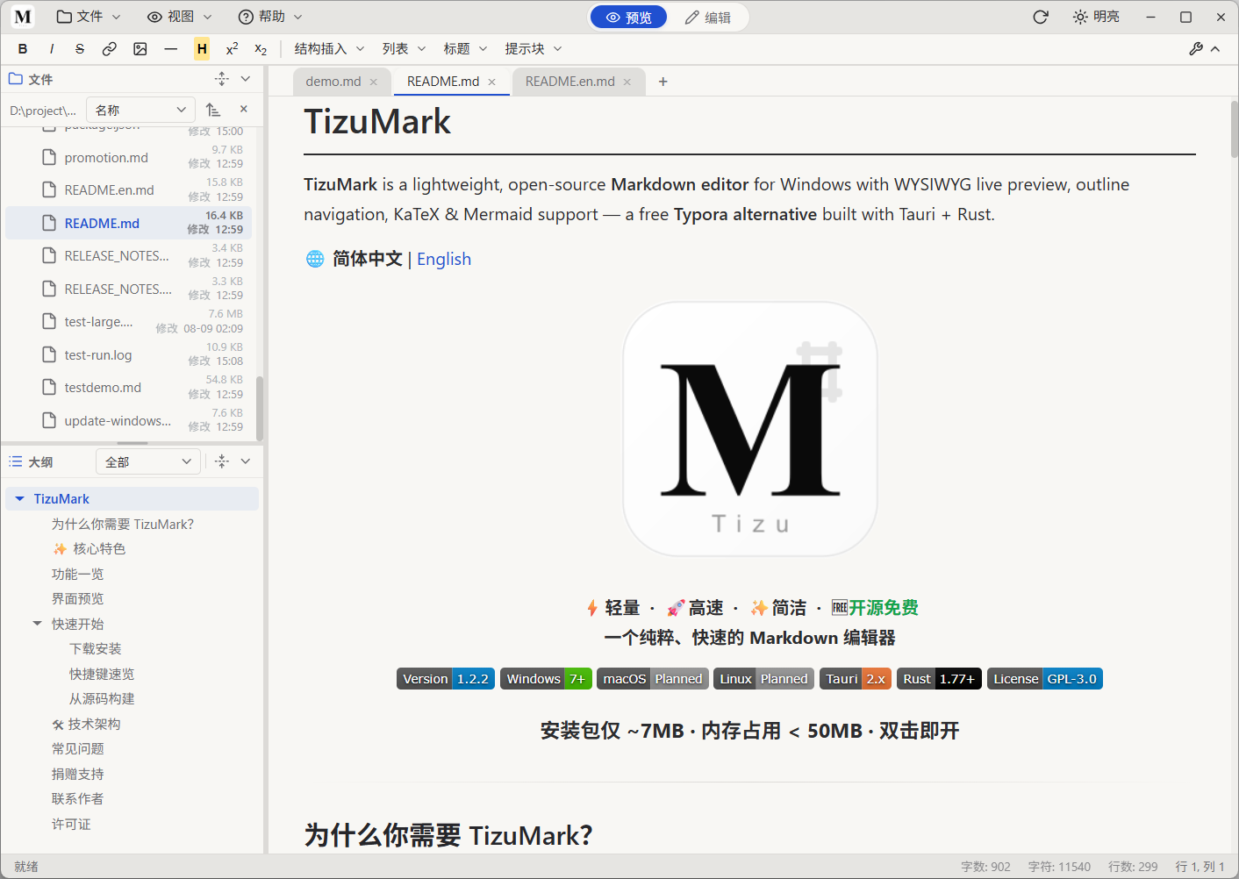Apply italic formatting icon
The width and height of the screenshot is (1239, 879).
(x=52, y=49)
